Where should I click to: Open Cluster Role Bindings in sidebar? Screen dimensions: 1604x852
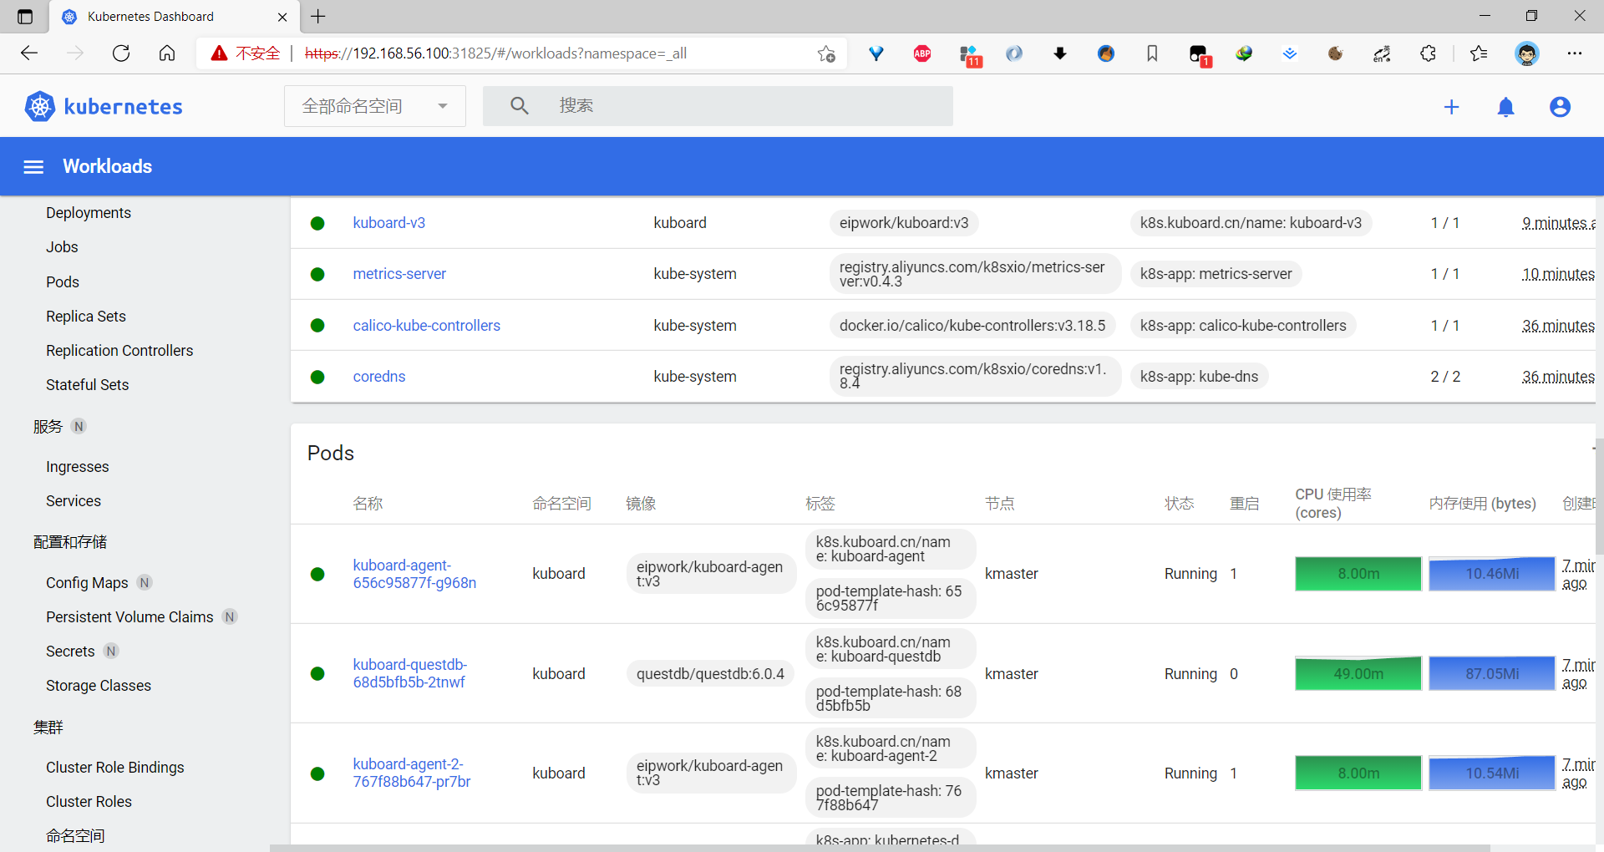point(115,768)
